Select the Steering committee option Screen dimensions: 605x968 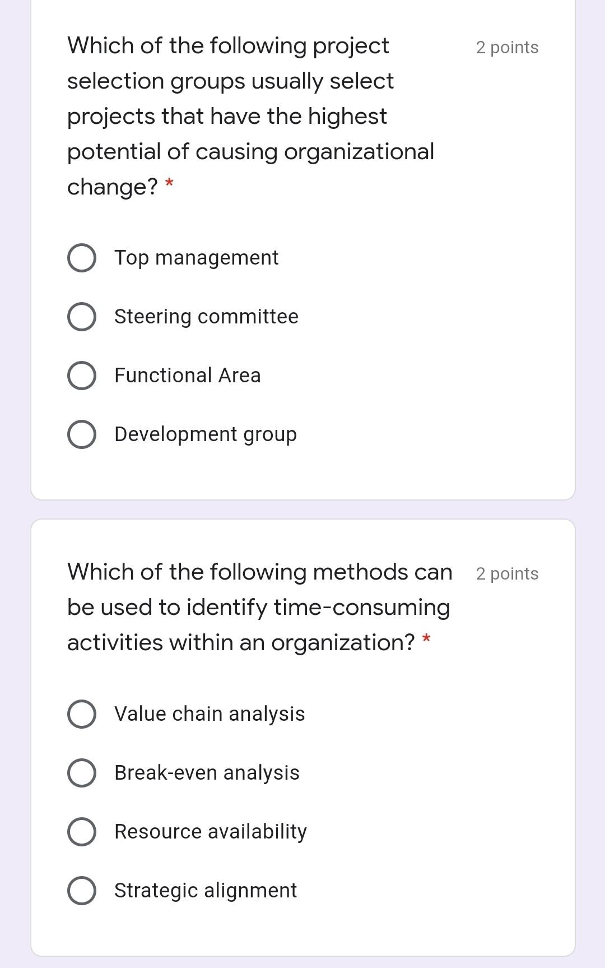[x=81, y=316]
